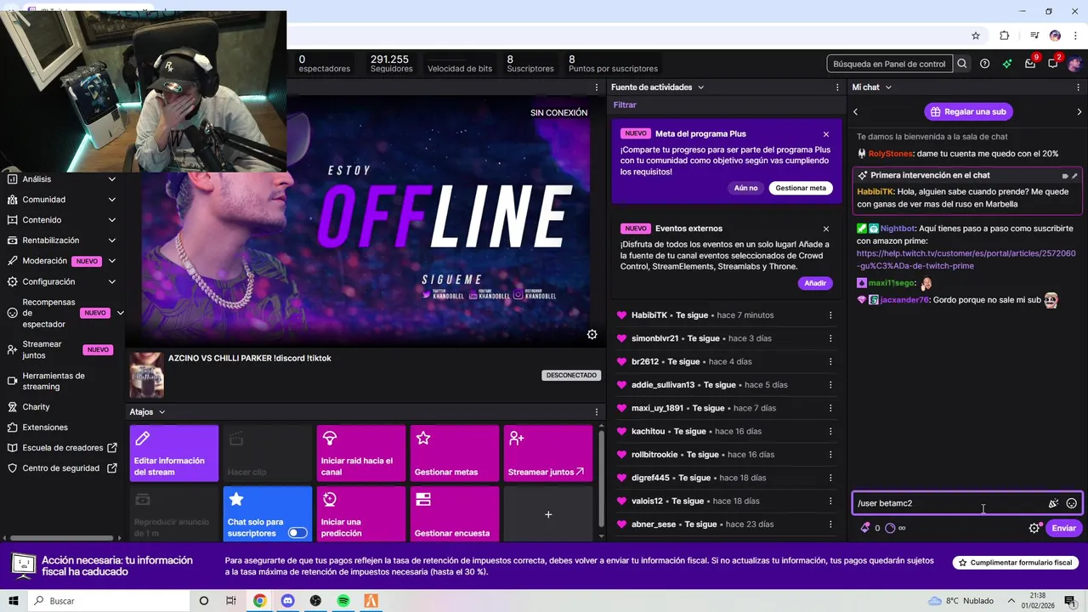
Task: Bookmark this page with the star icon
Action: (x=976, y=36)
